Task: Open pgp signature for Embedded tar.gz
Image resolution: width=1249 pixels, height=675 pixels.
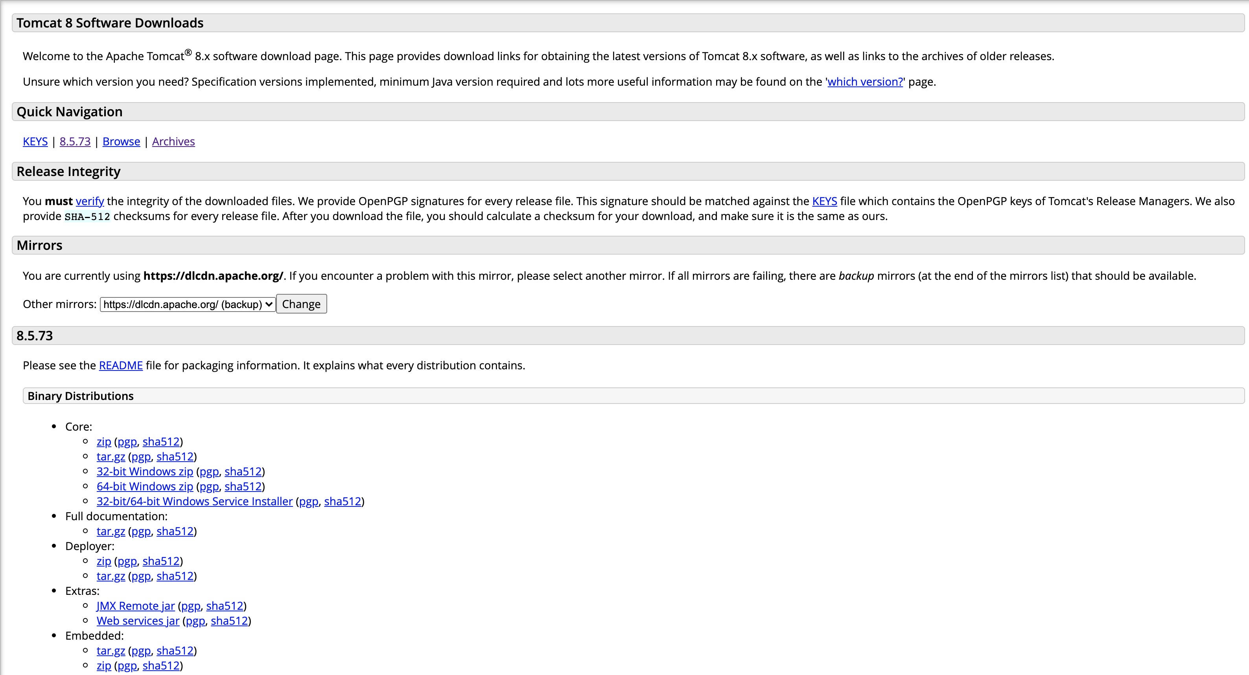Action: pyautogui.click(x=141, y=651)
